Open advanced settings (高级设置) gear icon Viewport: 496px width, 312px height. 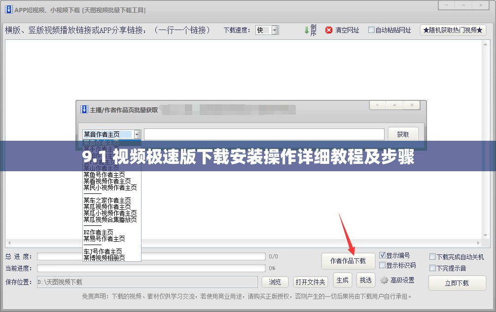[x=384, y=281]
